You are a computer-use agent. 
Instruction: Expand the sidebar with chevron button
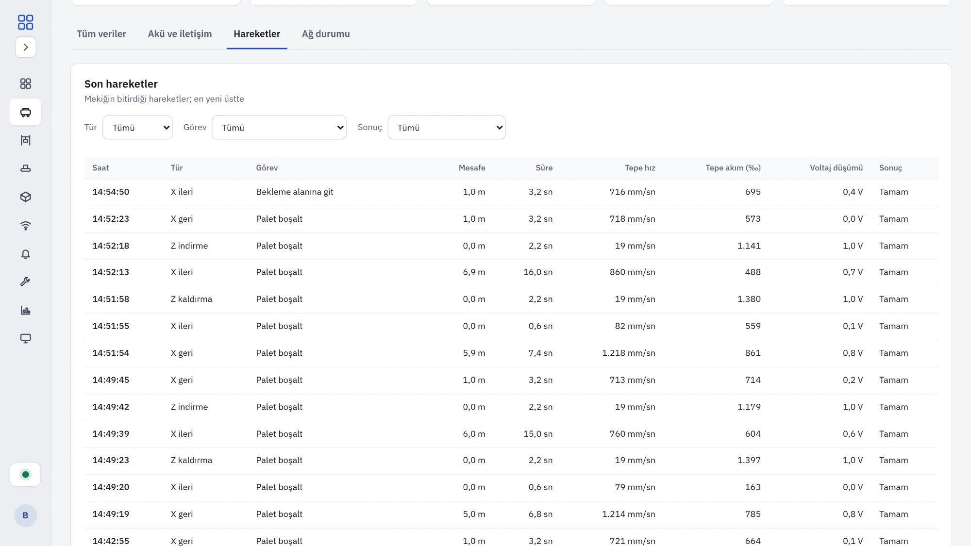point(26,47)
